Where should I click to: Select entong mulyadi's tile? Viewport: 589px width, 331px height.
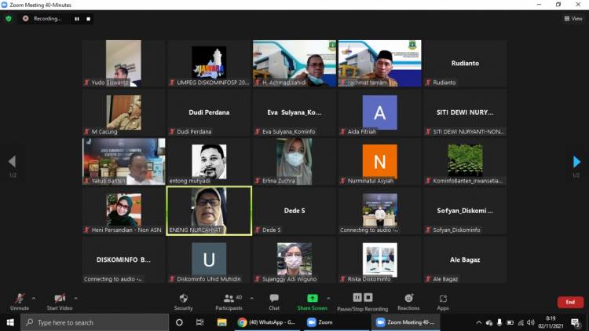click(209, 162)
